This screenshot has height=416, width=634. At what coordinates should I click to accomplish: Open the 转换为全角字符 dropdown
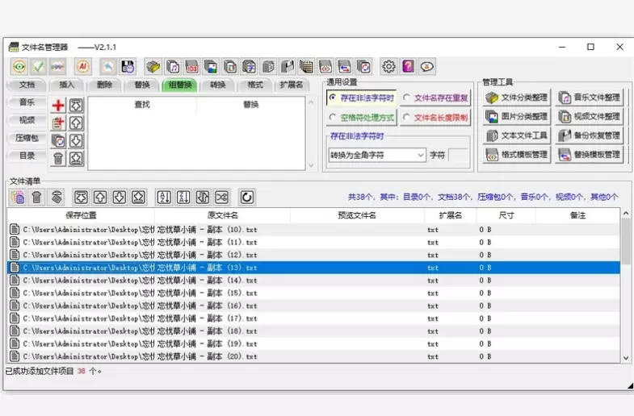[377, 155]
